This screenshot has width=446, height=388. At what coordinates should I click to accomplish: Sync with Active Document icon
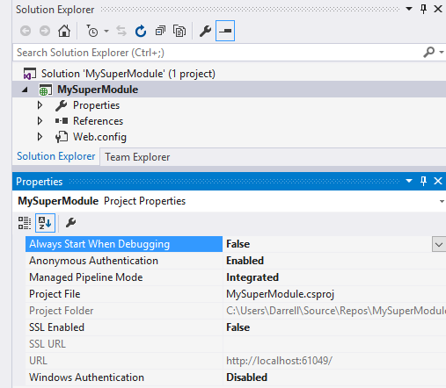click(x=121, y=31)
